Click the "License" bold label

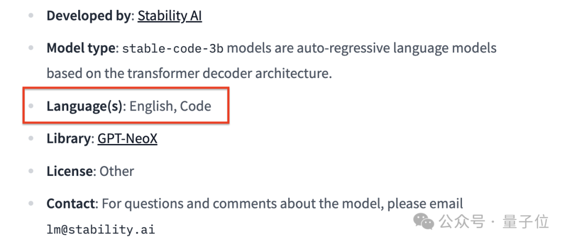pos(69,171)
